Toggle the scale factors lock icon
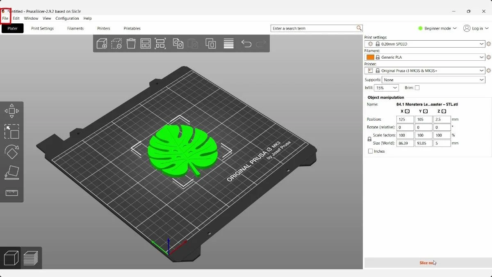492x277 pixels. coord(369,139)
